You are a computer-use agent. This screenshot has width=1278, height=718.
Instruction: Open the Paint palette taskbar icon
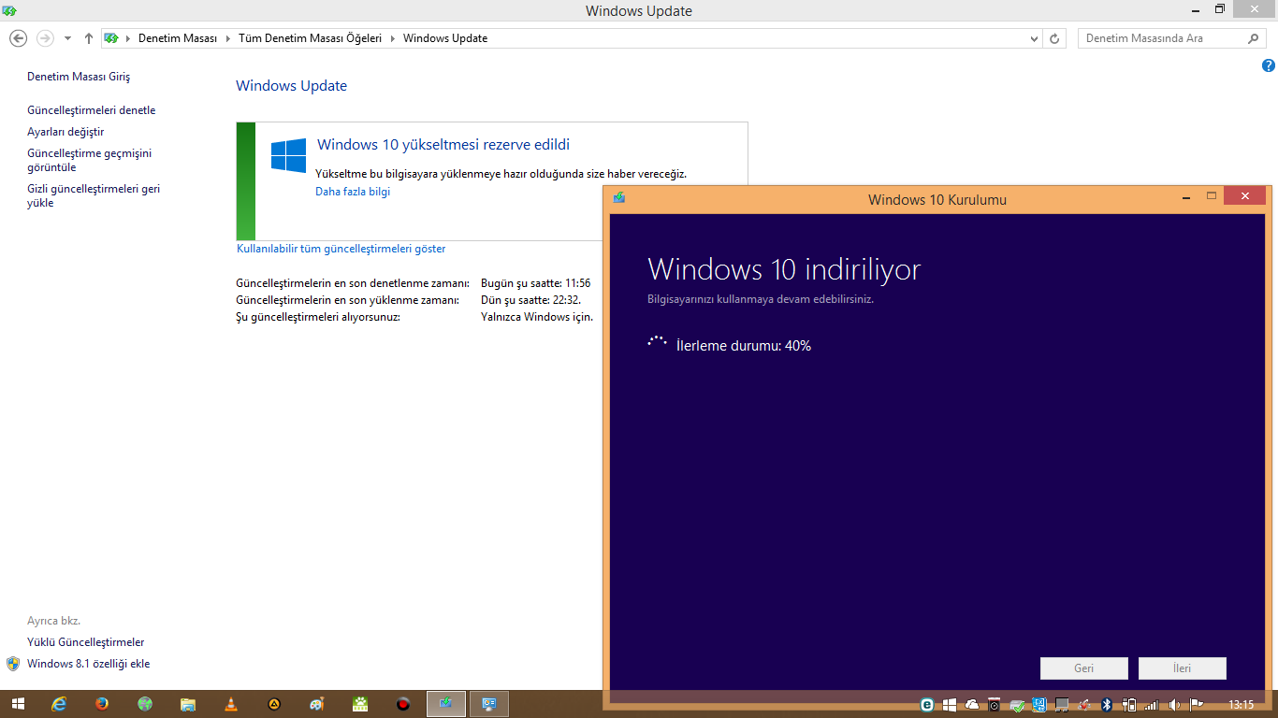click(317, 704)
